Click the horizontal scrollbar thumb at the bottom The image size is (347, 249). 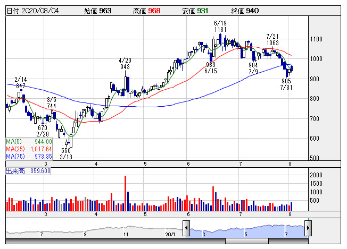(247, 241)
